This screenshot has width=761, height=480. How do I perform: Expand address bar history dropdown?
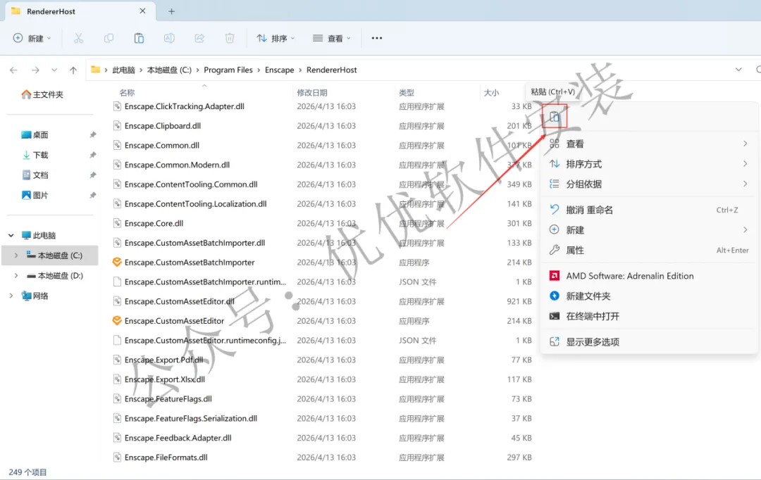(x=738, y=70)
